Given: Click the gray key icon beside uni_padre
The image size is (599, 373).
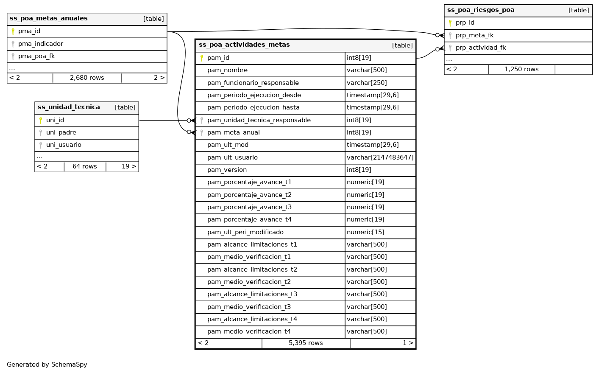Looking at the screenshot, I should point(41,133).
